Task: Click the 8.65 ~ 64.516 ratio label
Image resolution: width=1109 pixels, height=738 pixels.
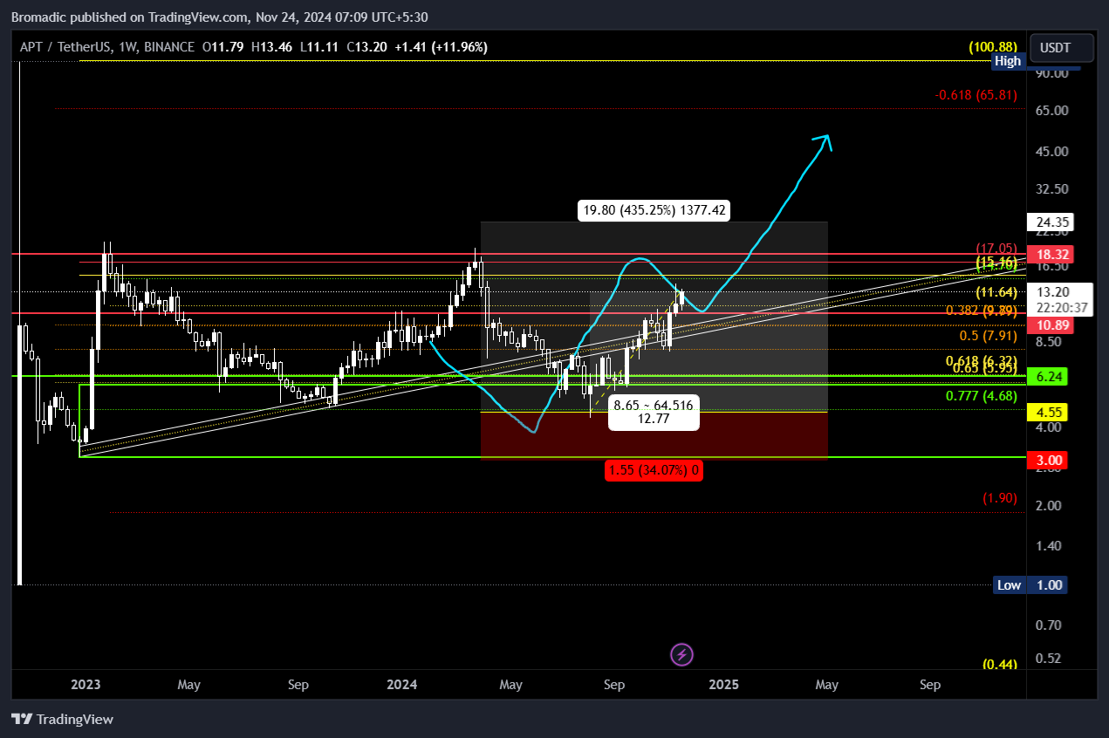Action: [x=654, y=413]
